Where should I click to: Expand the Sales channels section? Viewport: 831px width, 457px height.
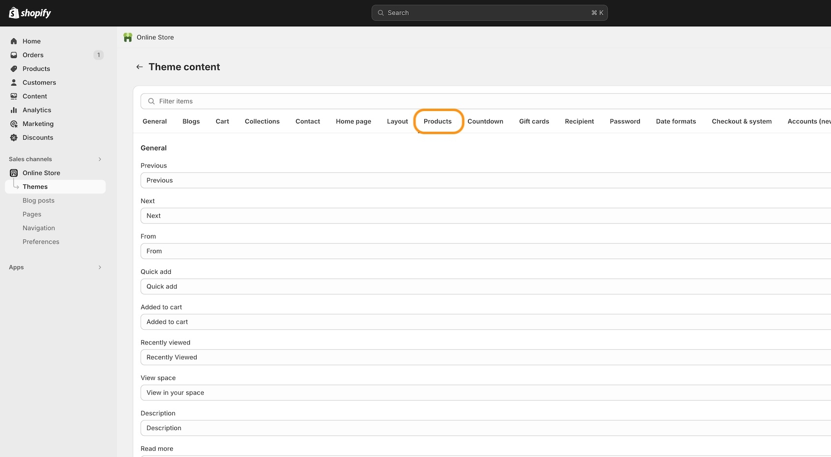[100, 159]
